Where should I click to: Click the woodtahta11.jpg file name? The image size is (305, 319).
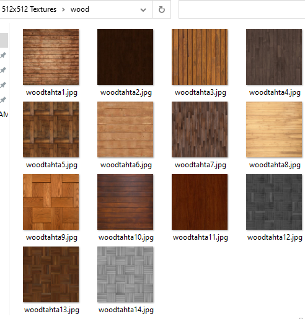coord(200,237)
